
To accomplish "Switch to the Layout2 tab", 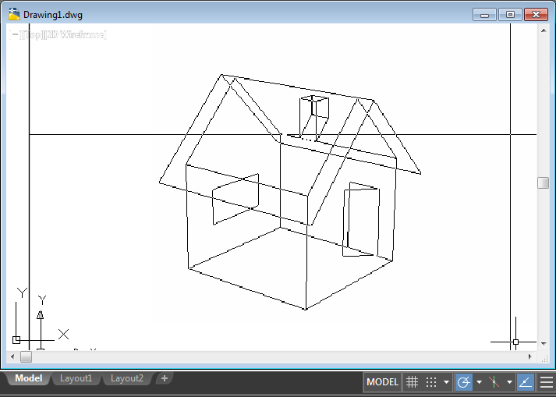I will pyautogui.click(x=126, y=378).
